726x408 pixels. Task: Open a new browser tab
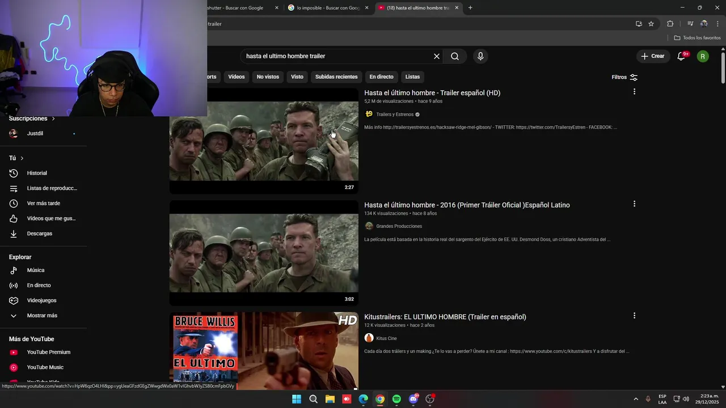(x=470, y=8)
